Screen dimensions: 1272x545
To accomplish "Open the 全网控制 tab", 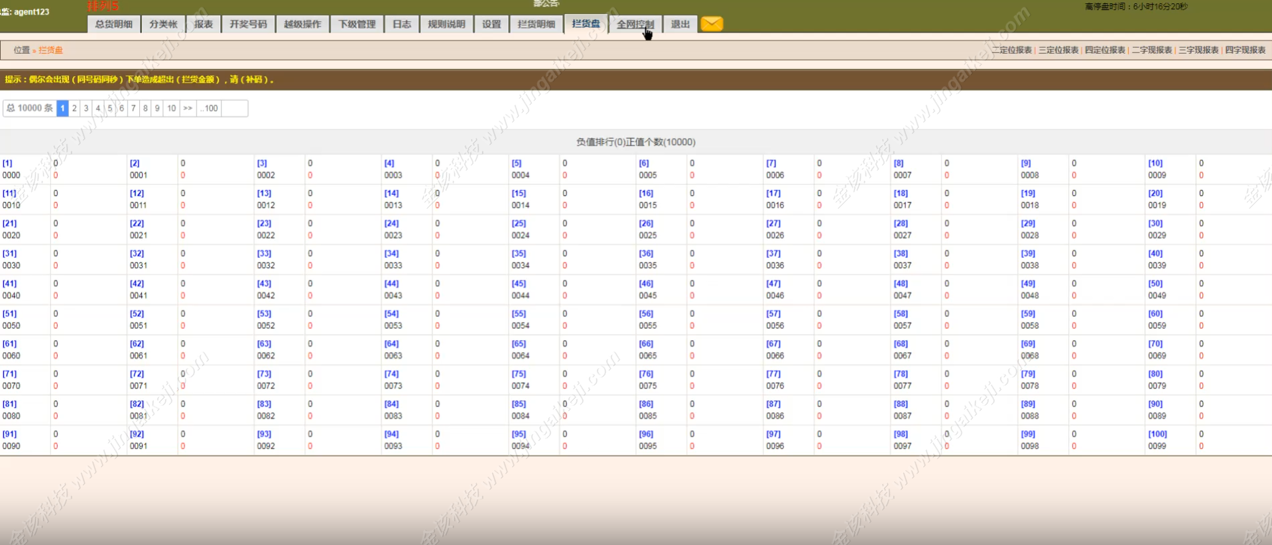I will 635,24.
